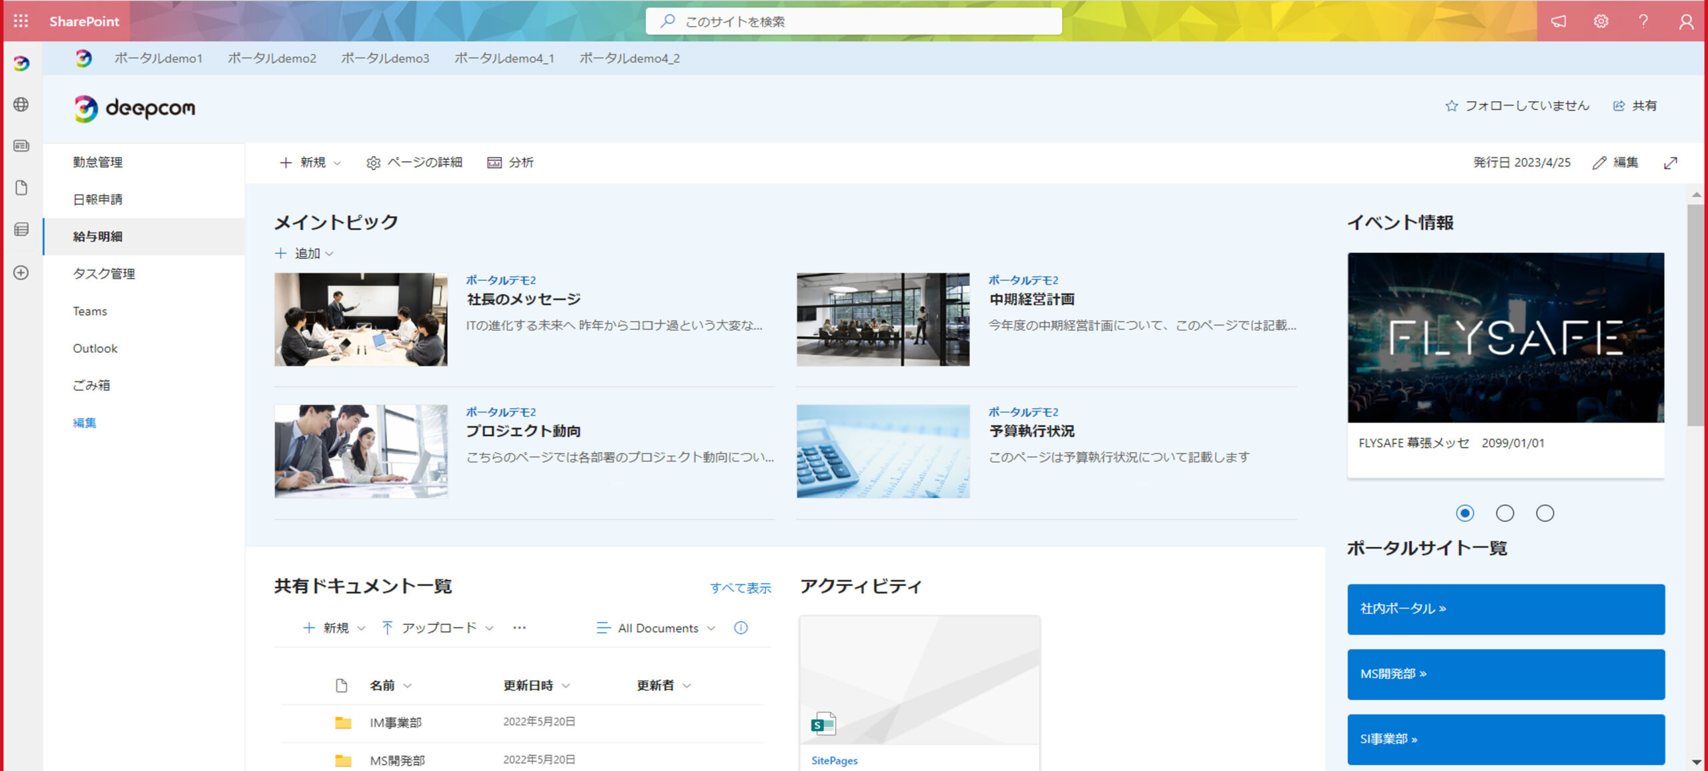Open the globe sites icon in left rail
The image size is (1708, 771).
[21, 104]
